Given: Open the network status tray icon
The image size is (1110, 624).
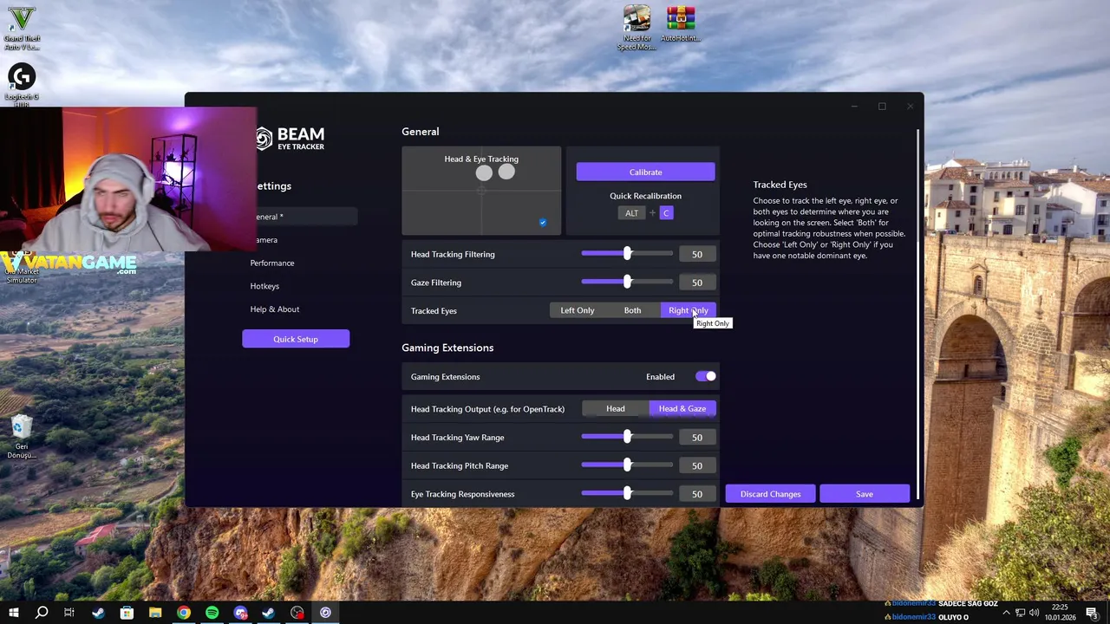Looking at the screenshot, I should (x=1021, y=613).
